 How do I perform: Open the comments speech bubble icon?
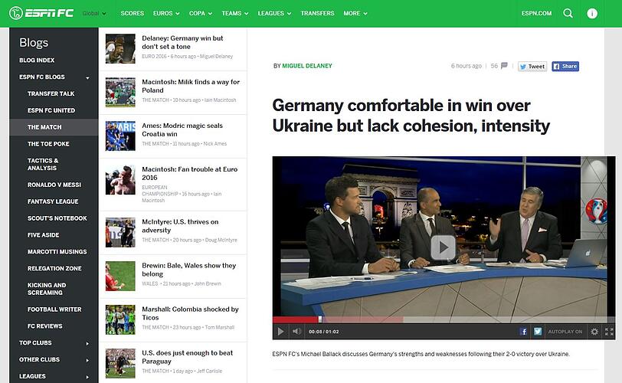pyautogui.click(x=504, y=66)
